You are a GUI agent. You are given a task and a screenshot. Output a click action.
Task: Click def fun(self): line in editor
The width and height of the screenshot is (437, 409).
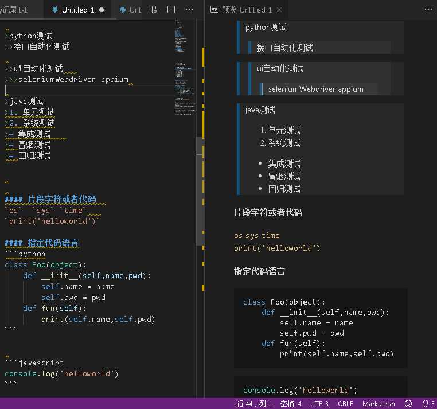tap(55, 308)
